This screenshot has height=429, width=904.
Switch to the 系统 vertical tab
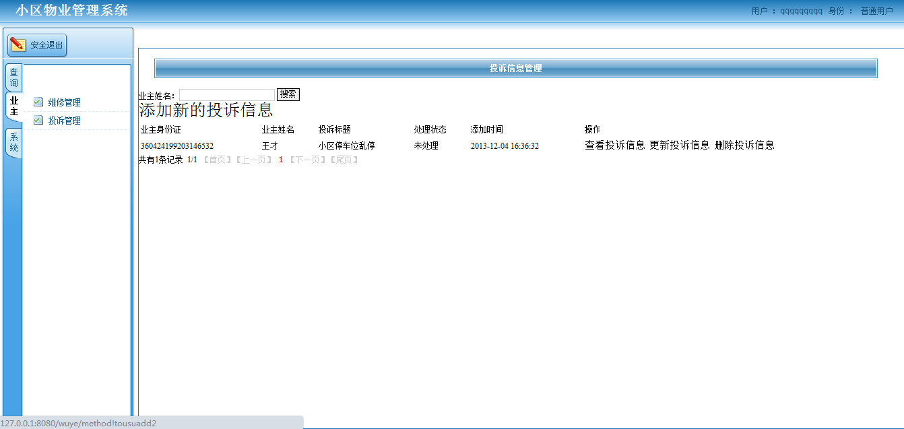[13, 142]
